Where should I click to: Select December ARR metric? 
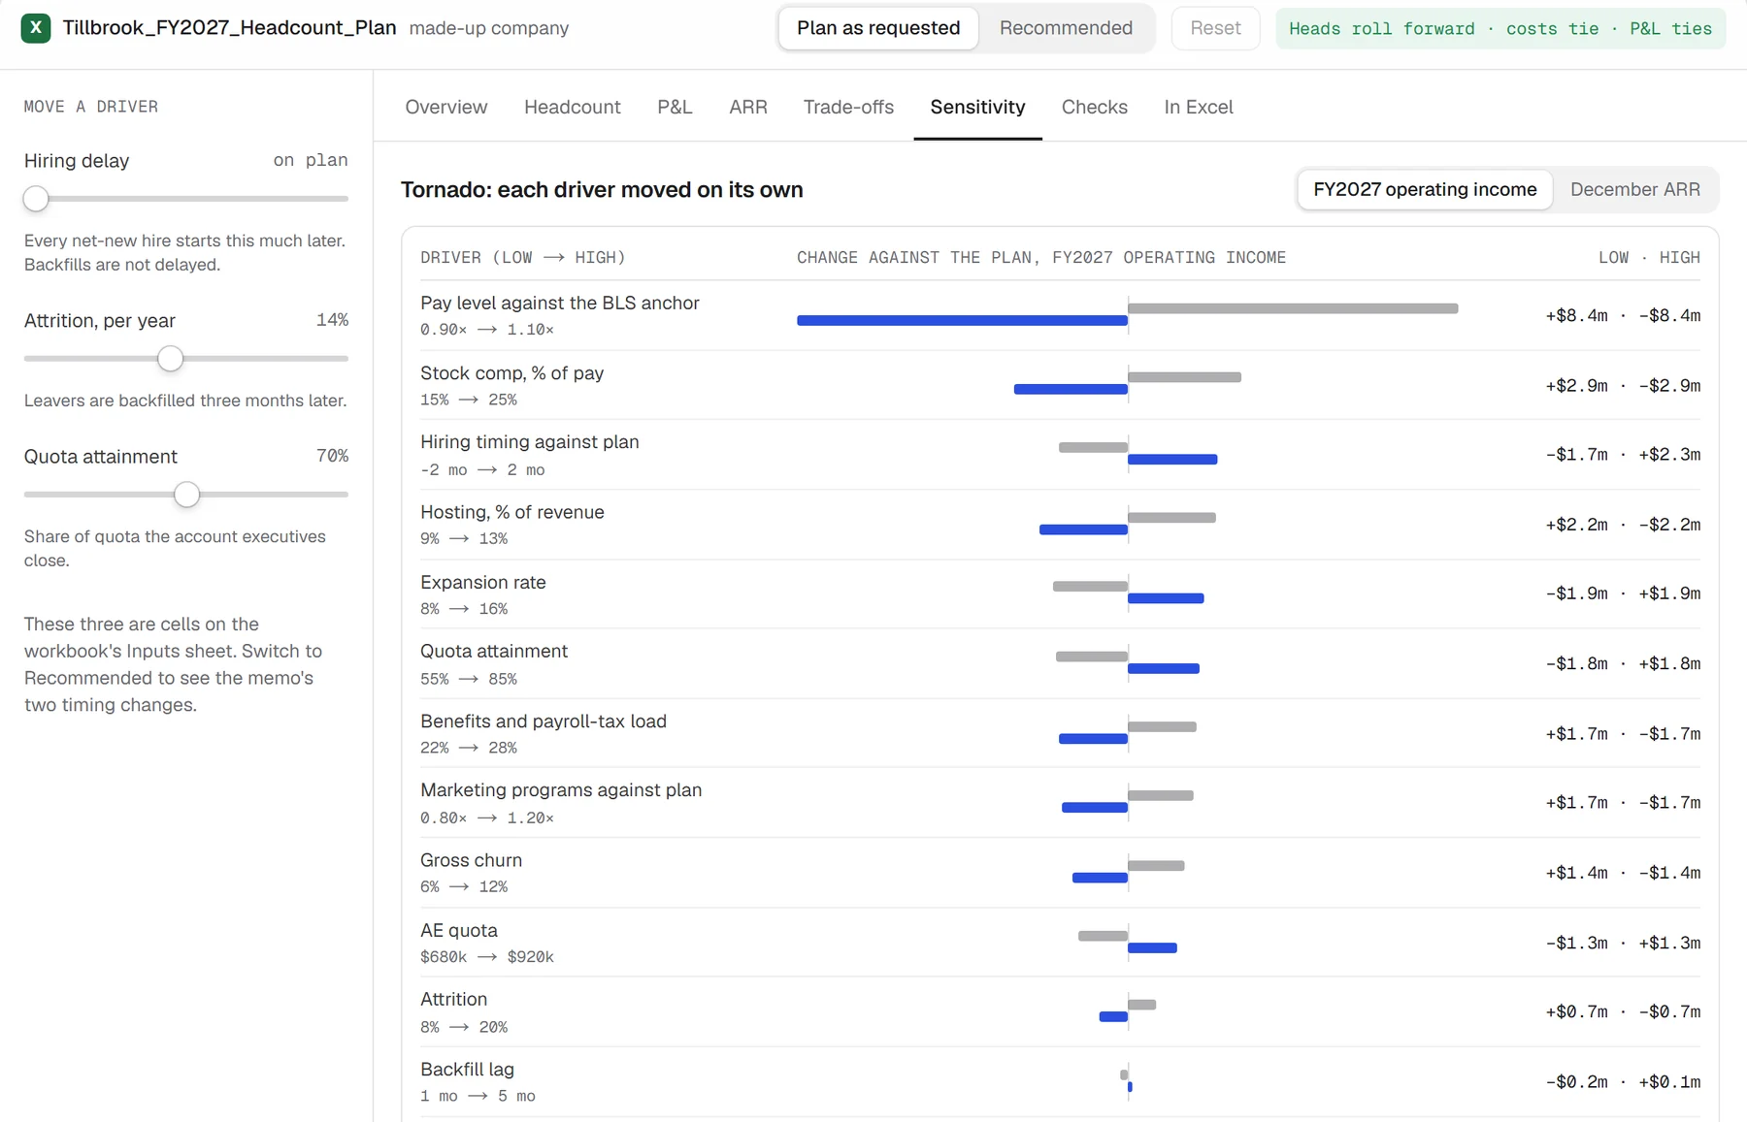(x=1634, y=189)
